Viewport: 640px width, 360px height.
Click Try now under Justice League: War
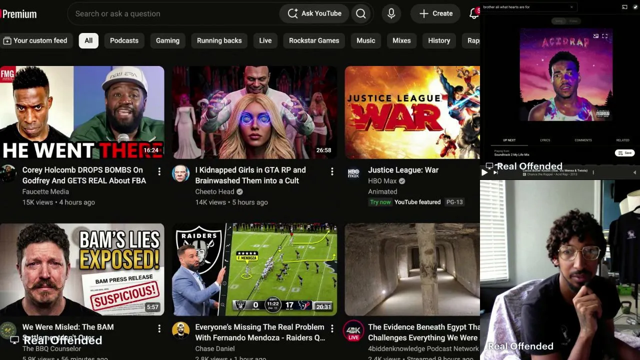(x=380, y=202)
